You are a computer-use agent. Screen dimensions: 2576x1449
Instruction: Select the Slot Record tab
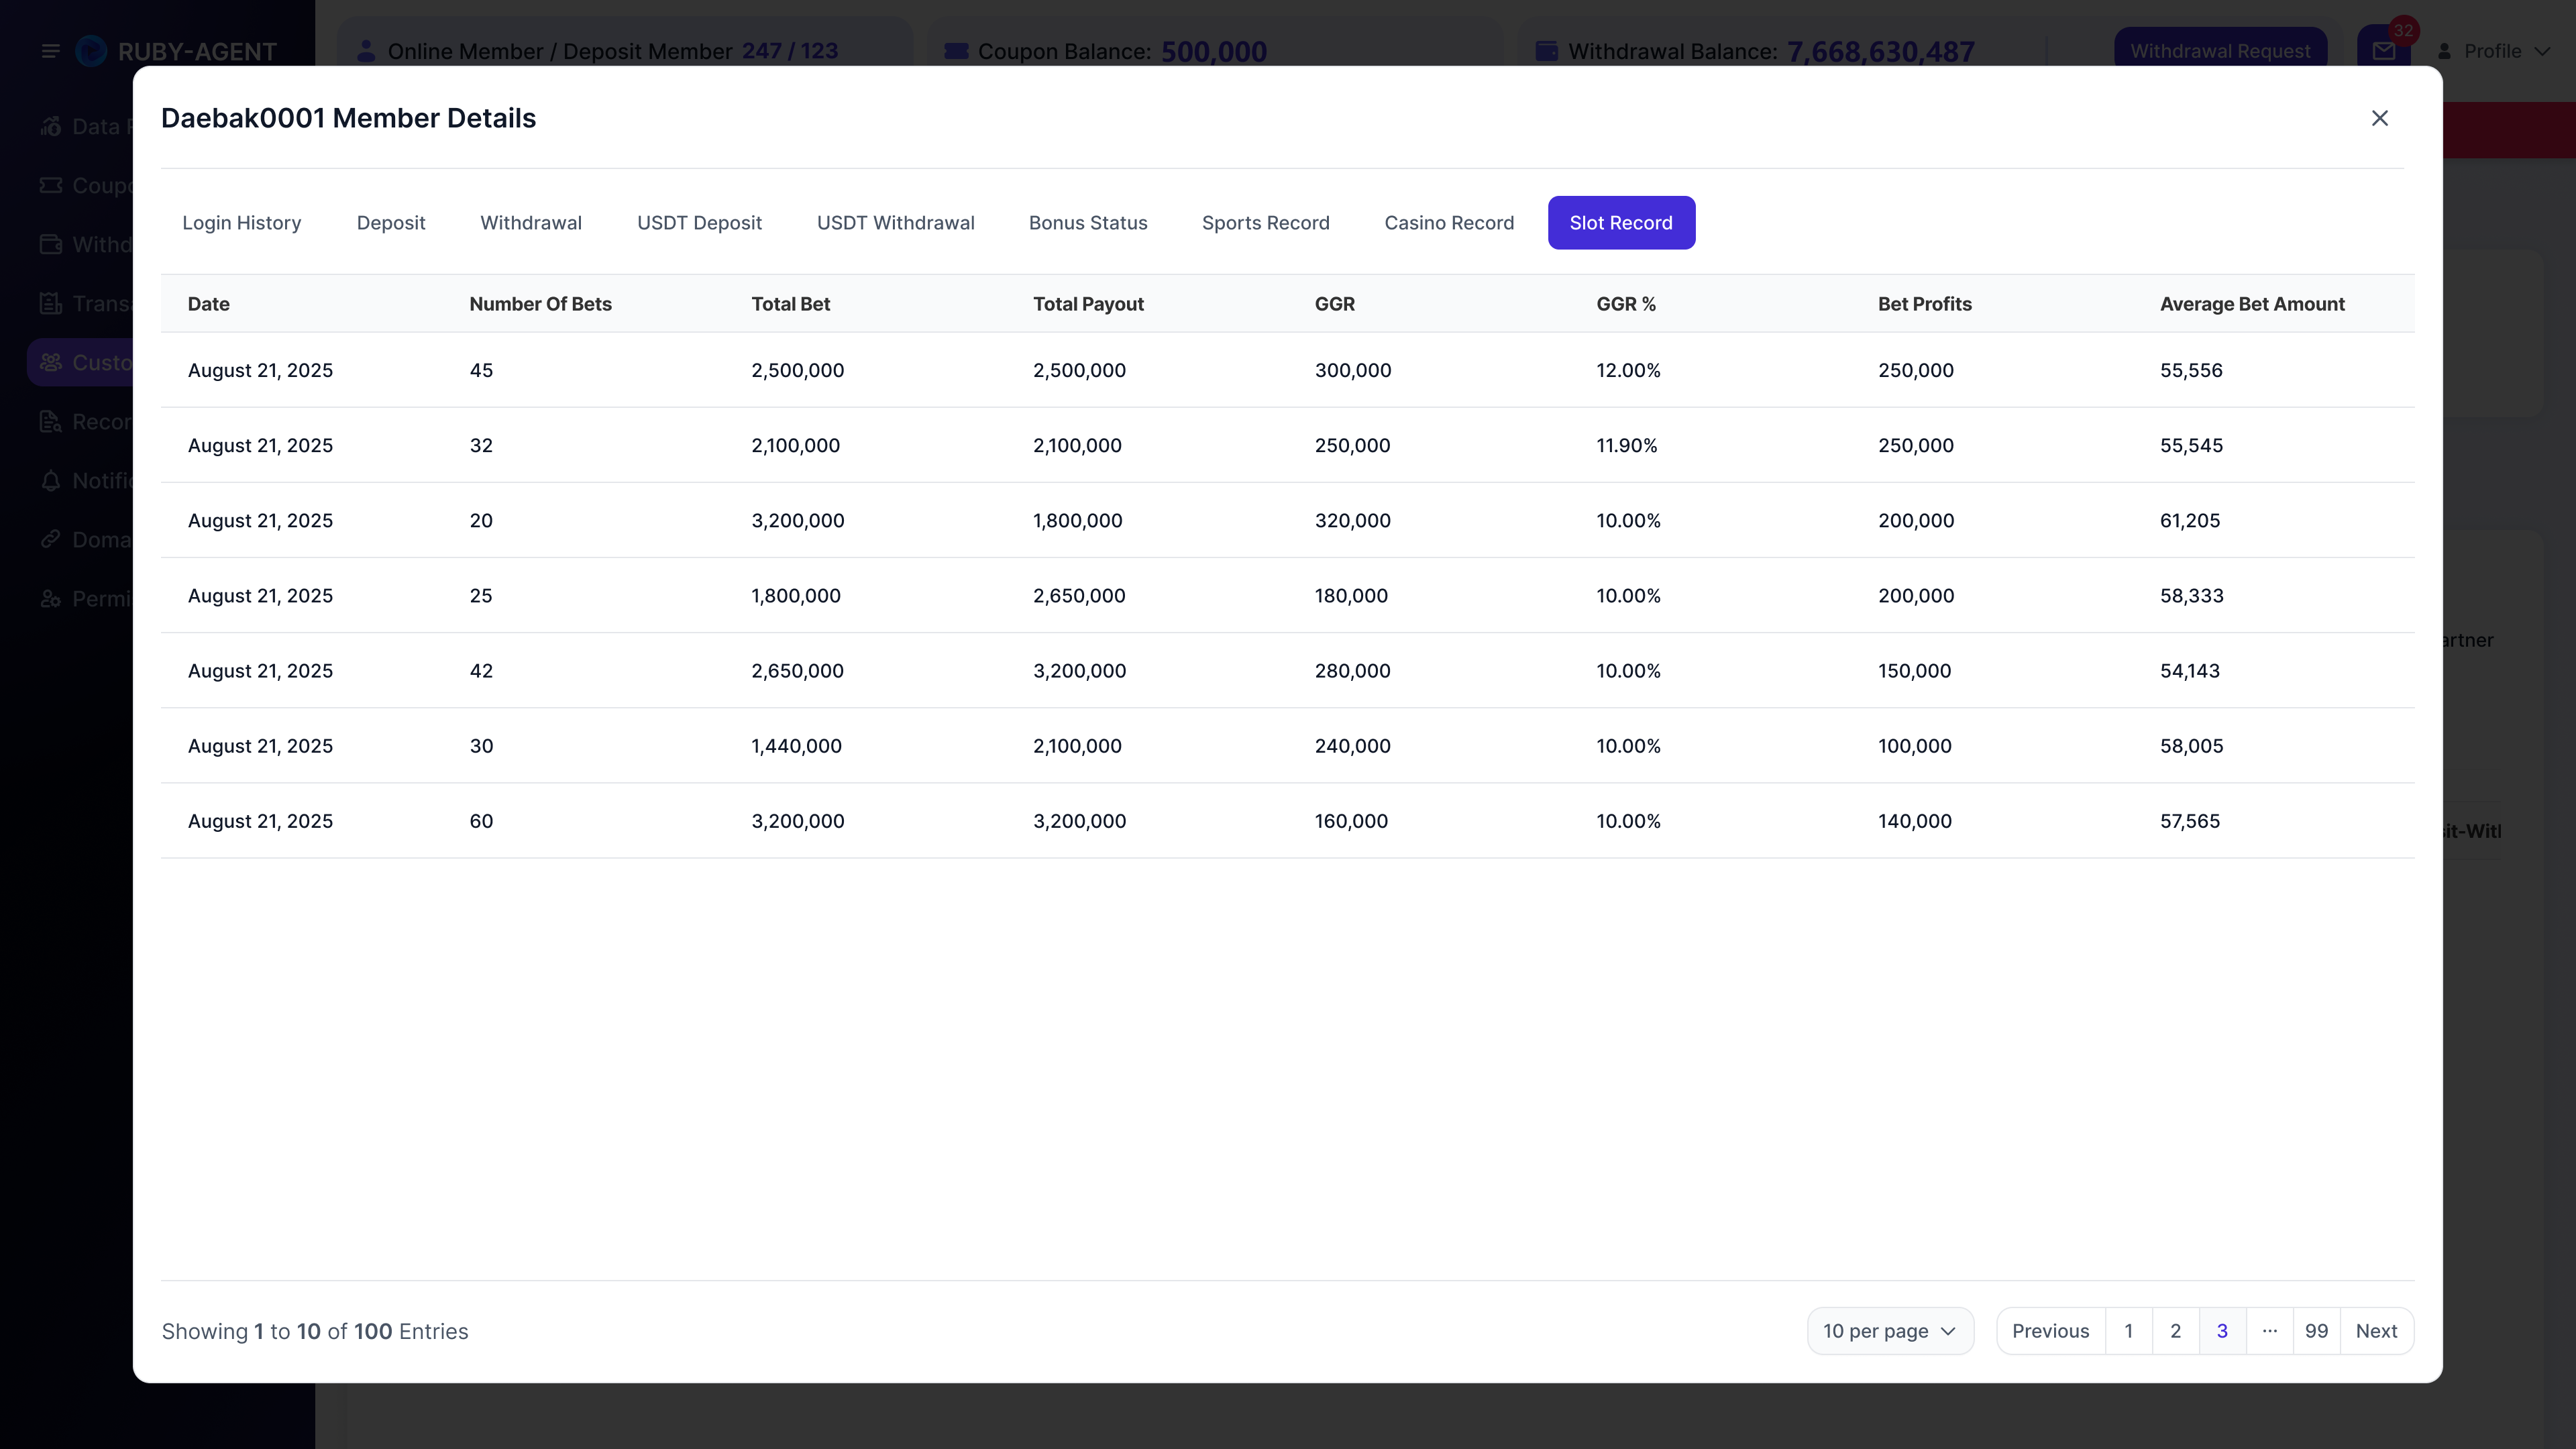click(x=1621, y=223)
